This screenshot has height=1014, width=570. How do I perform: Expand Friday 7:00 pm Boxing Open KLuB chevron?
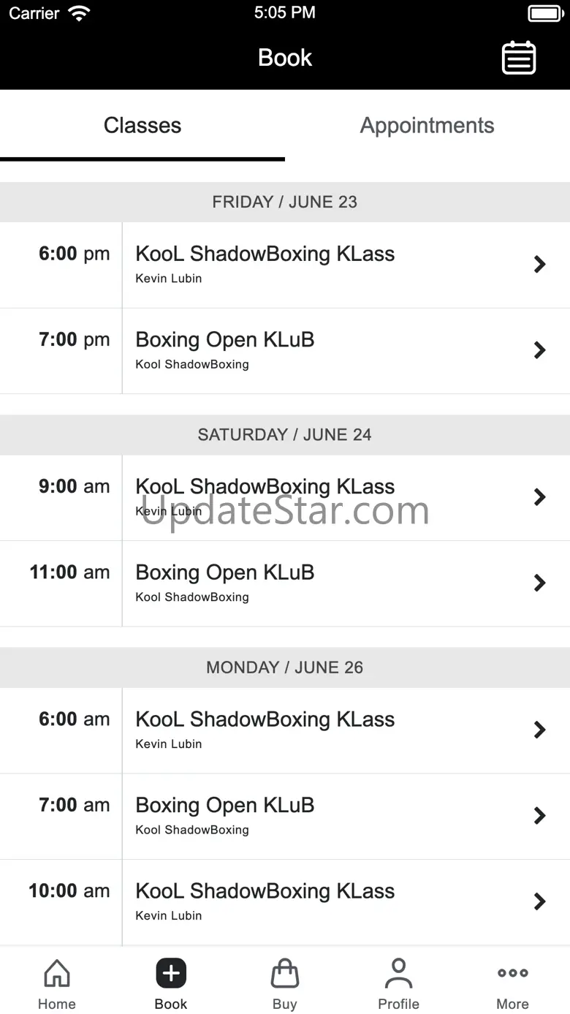coord(540,350)
